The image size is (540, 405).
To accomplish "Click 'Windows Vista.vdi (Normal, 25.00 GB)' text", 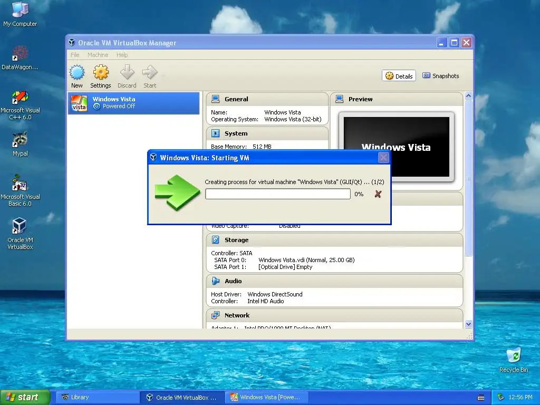I will (x=306, y=260).
